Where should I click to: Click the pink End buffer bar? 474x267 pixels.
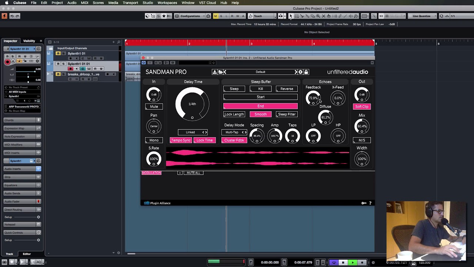(x=260, y=106)
